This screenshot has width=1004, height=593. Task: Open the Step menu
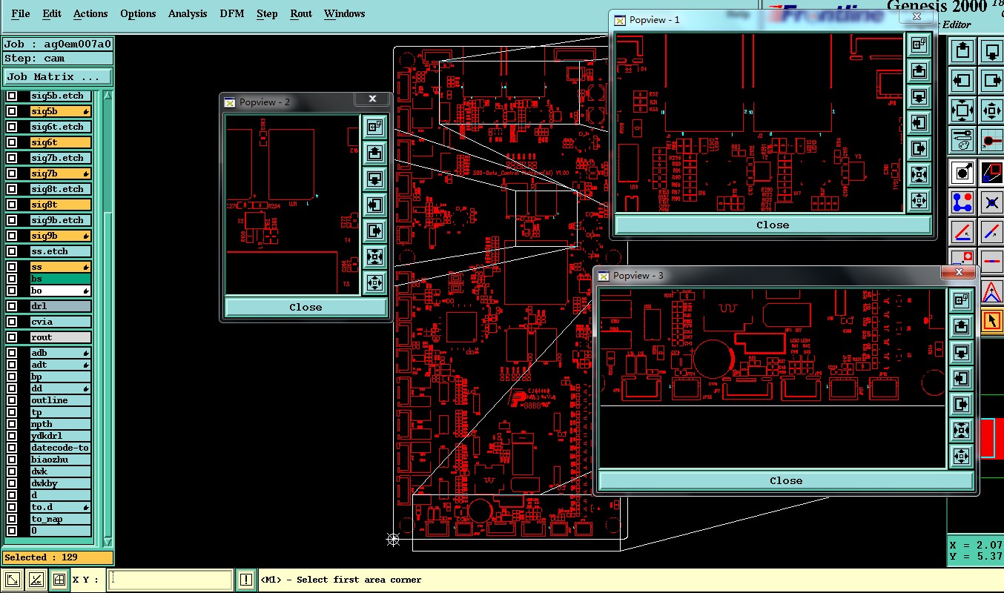(x=267, y=13)
